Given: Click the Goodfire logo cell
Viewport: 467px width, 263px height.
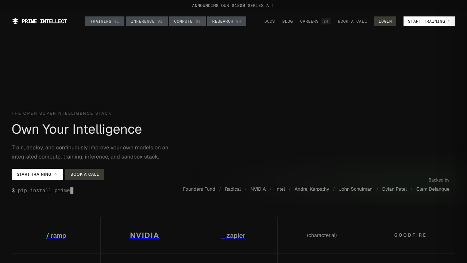Looking at the screenshot, I should (x=410, y=235).
